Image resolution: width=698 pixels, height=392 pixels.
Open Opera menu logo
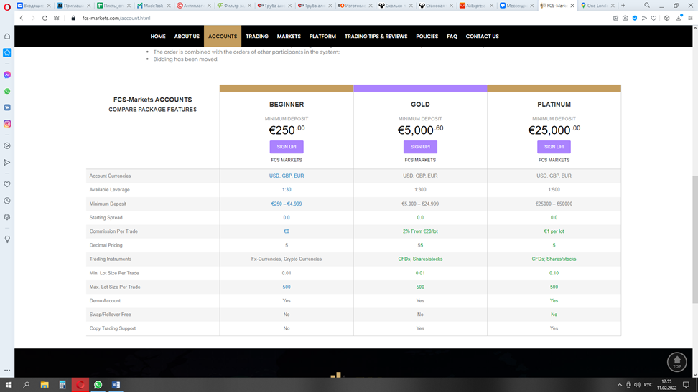7,6
